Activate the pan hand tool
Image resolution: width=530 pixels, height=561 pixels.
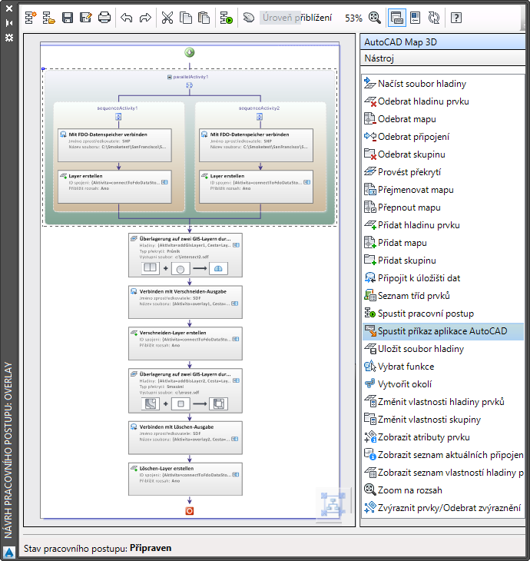tap(249, 18)
